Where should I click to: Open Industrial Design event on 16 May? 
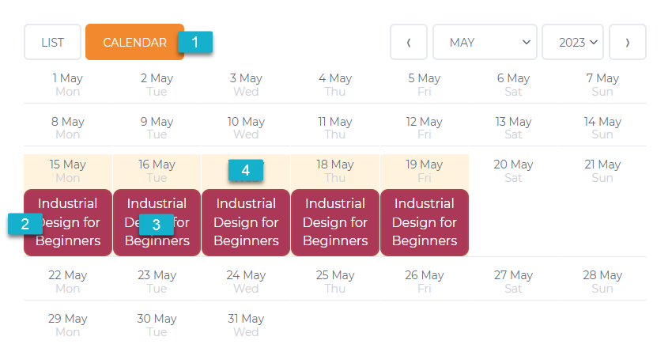coord(157,222)
